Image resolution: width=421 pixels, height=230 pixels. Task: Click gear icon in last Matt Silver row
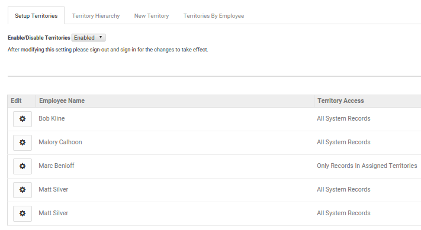coord(23,213)
